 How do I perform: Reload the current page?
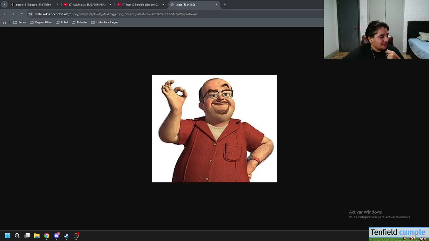[21, 14]
